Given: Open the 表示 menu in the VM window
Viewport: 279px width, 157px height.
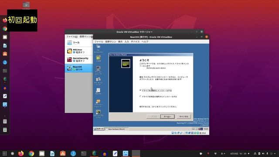Looking at the screenshot, I should pyautogui.click(x=120, y=41).
